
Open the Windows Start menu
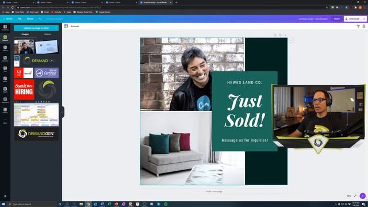pos(3,204)
